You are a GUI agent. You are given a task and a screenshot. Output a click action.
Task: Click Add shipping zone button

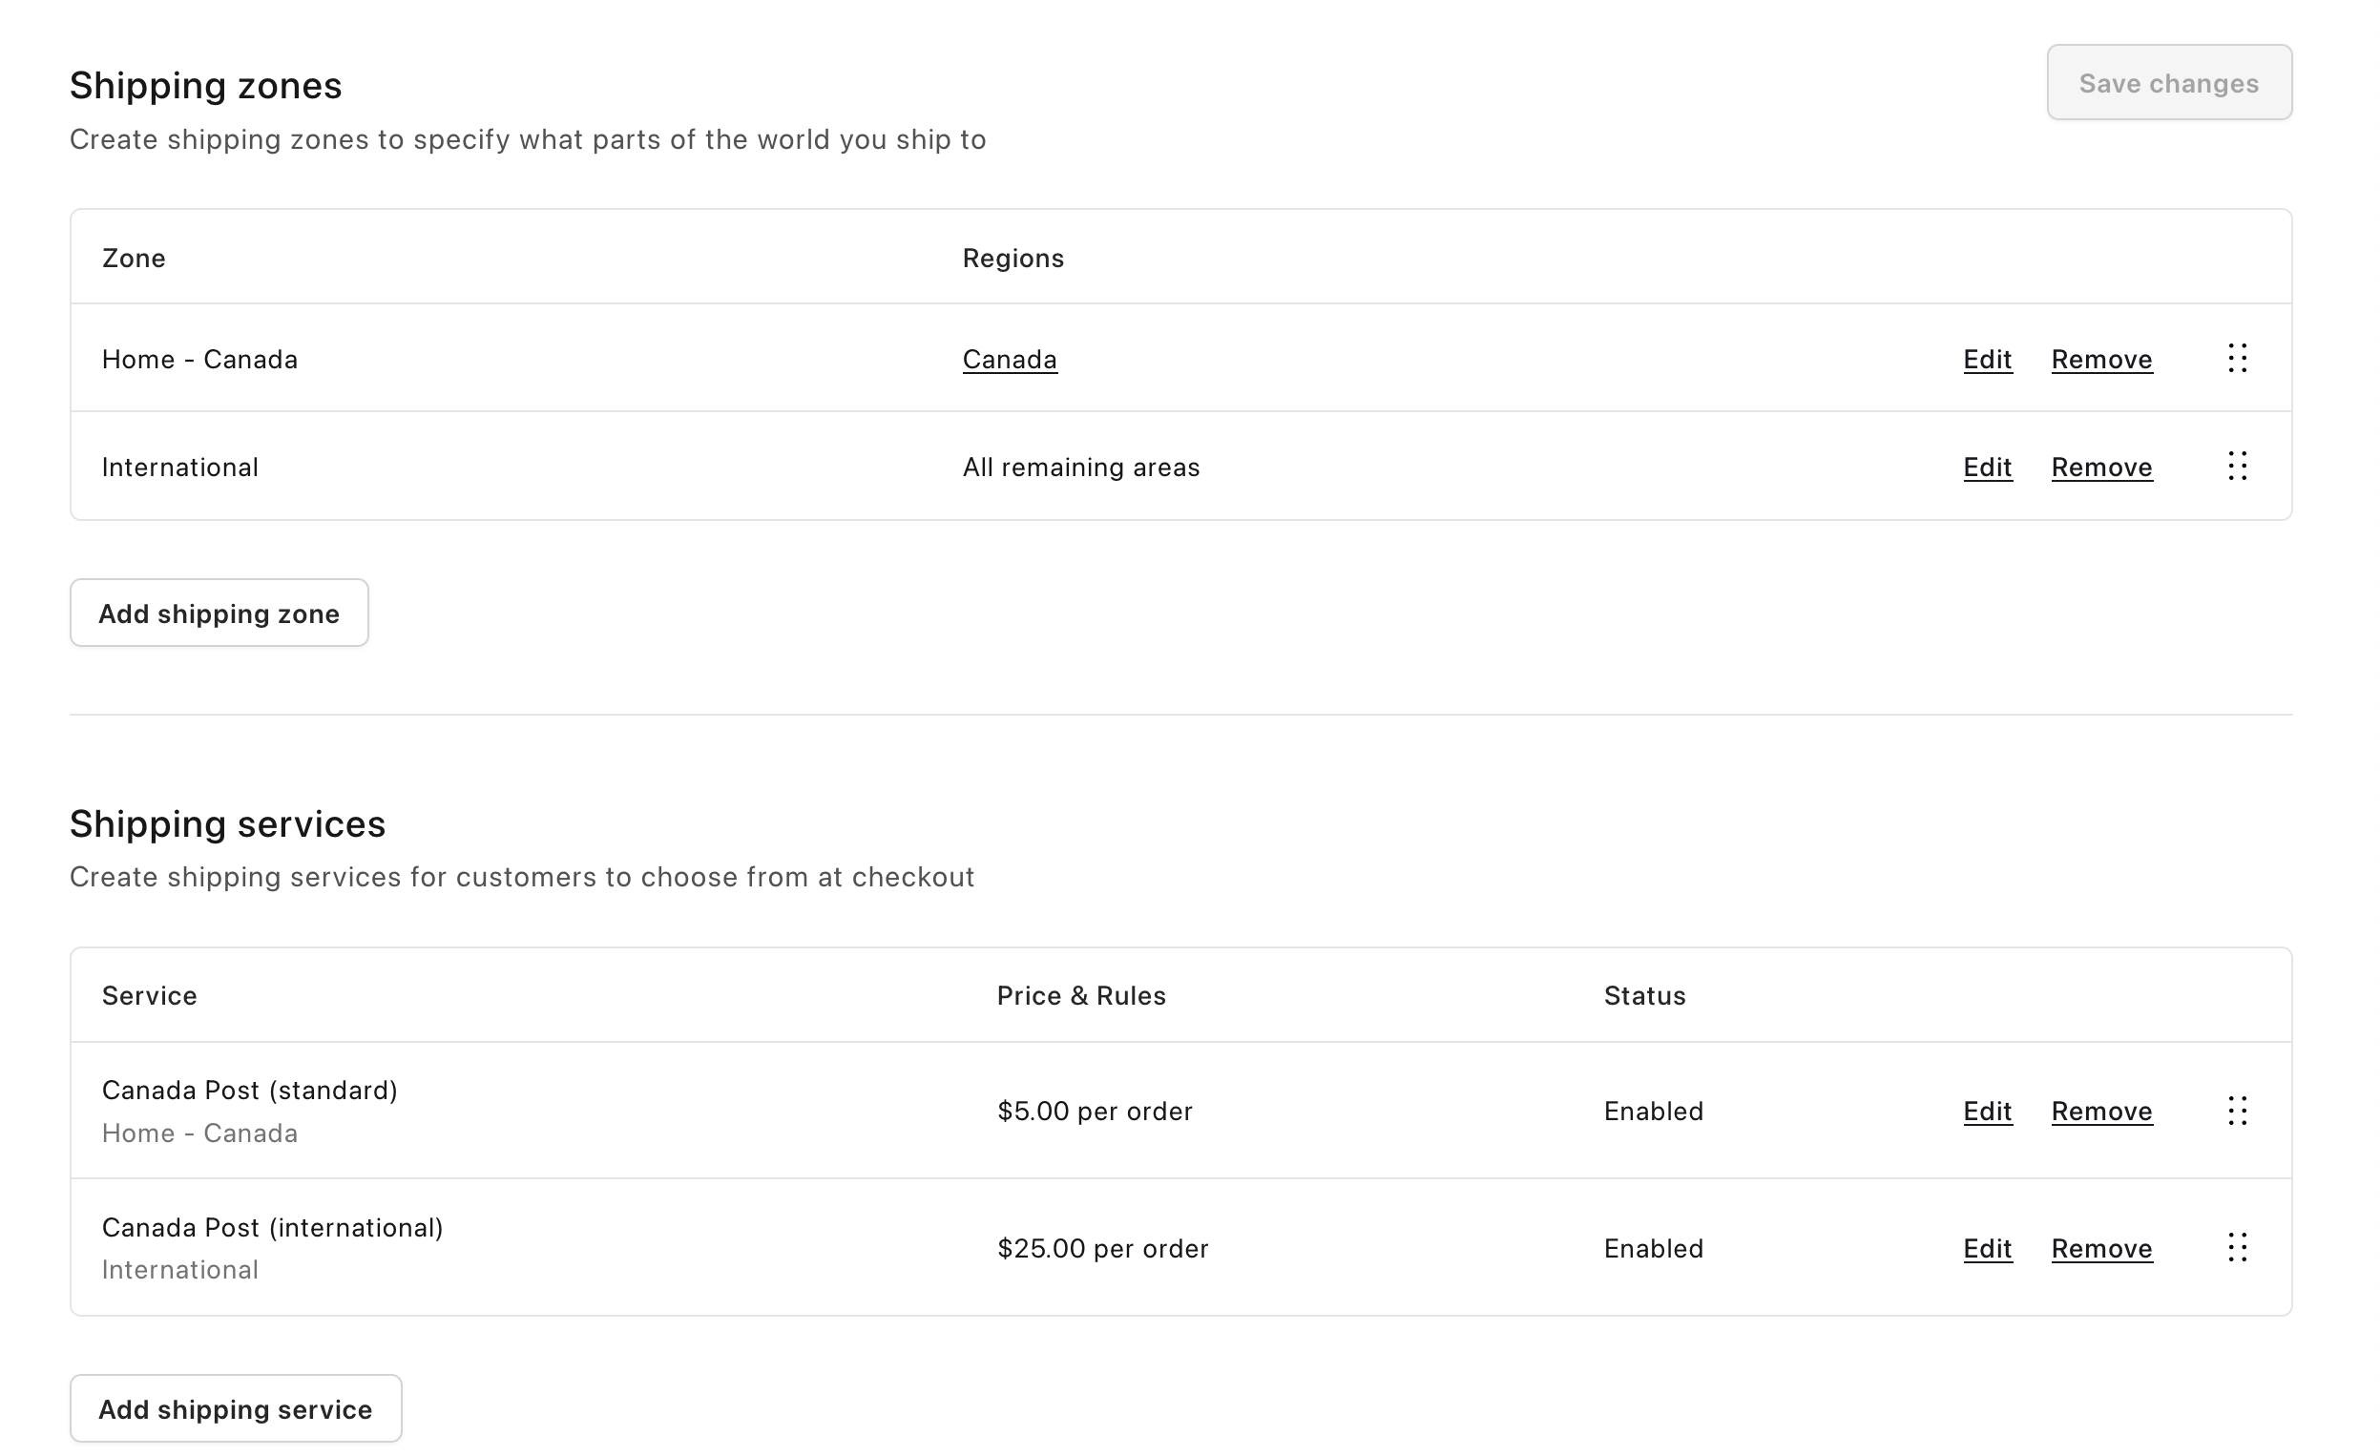click(219, 614)
